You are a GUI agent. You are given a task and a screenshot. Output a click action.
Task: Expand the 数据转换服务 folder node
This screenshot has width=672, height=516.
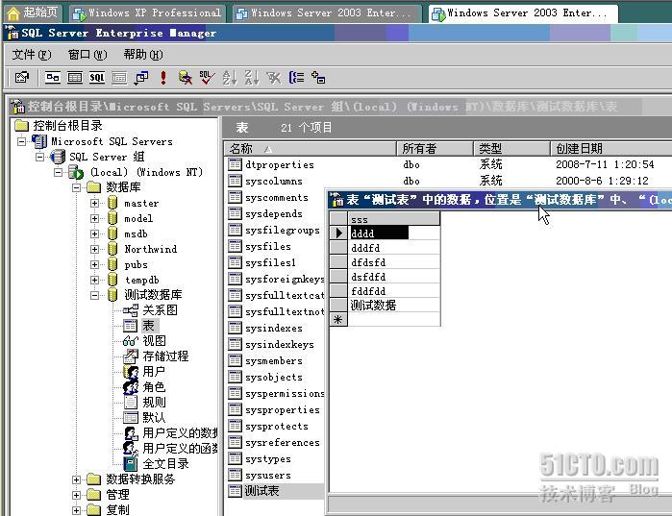coord(76,479)
